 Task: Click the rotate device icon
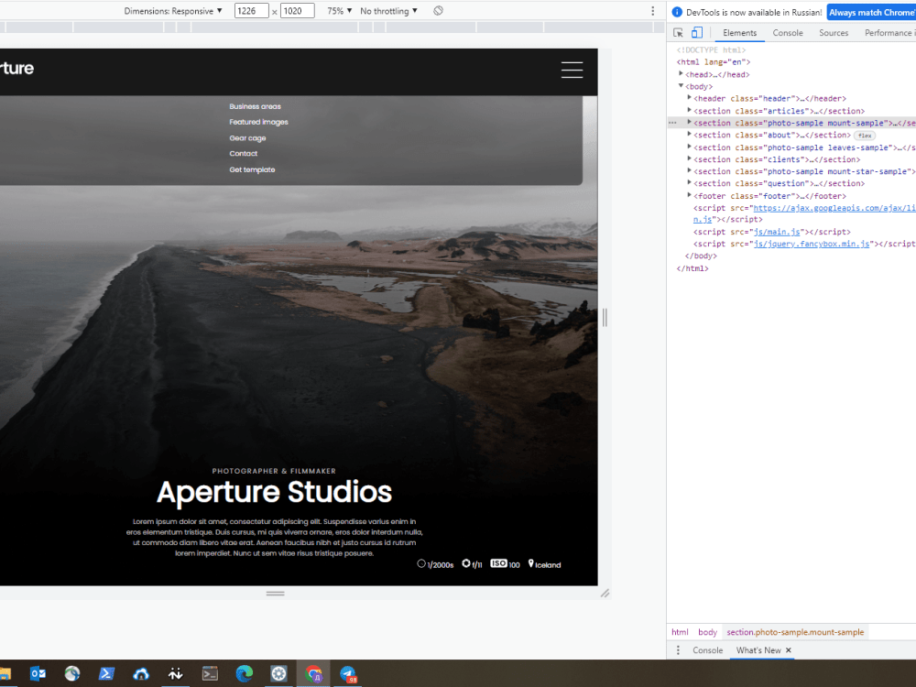point(438,10)
